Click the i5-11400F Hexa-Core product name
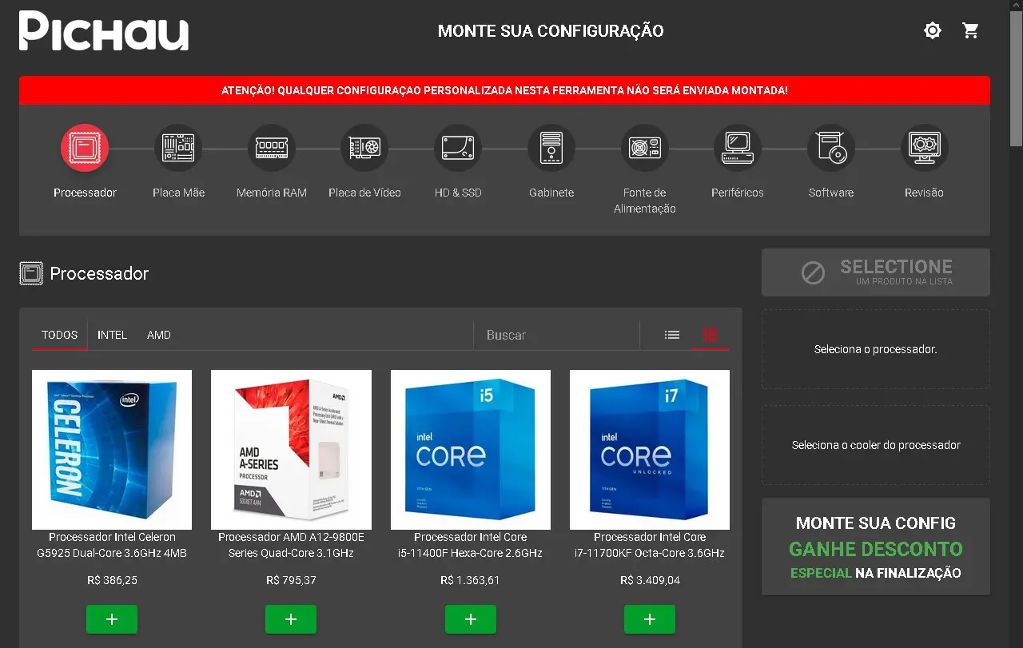 click(x=471, y=545)
